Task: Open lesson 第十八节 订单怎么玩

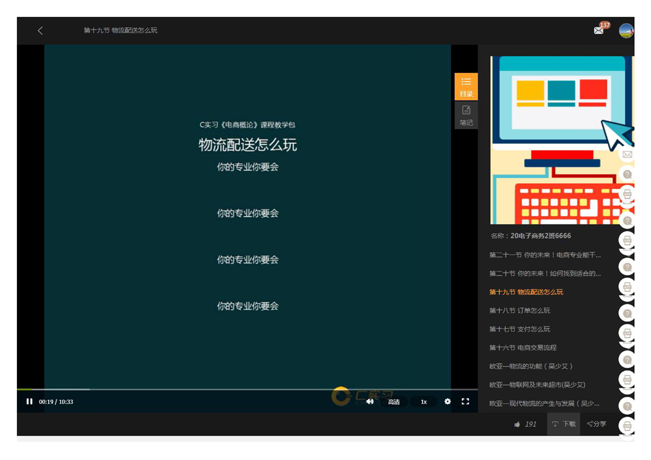Action: point(520,310)
